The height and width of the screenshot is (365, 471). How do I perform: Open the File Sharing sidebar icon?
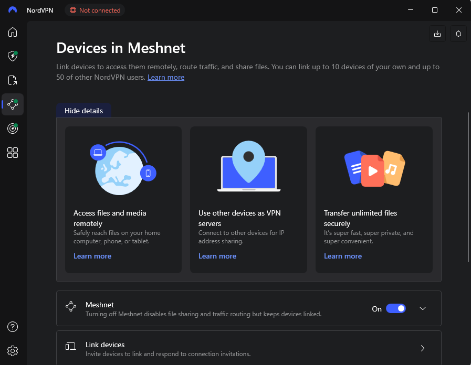pos(12,80)
